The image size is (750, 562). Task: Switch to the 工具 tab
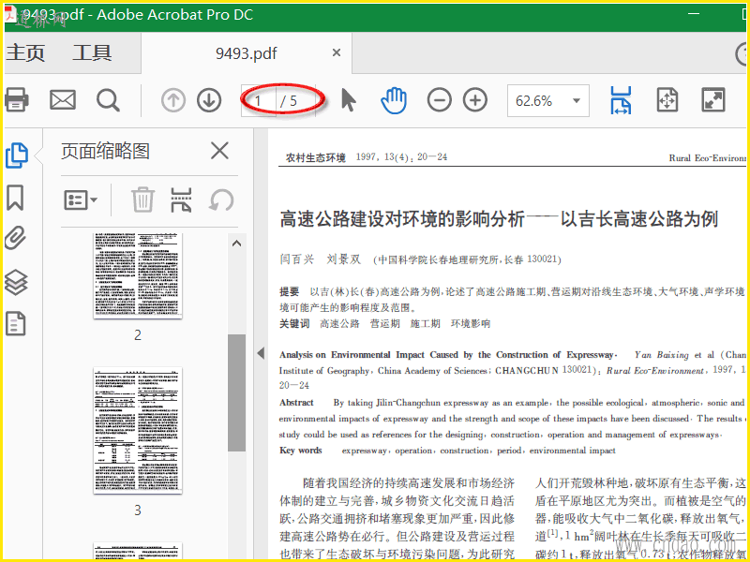point(92,52)
